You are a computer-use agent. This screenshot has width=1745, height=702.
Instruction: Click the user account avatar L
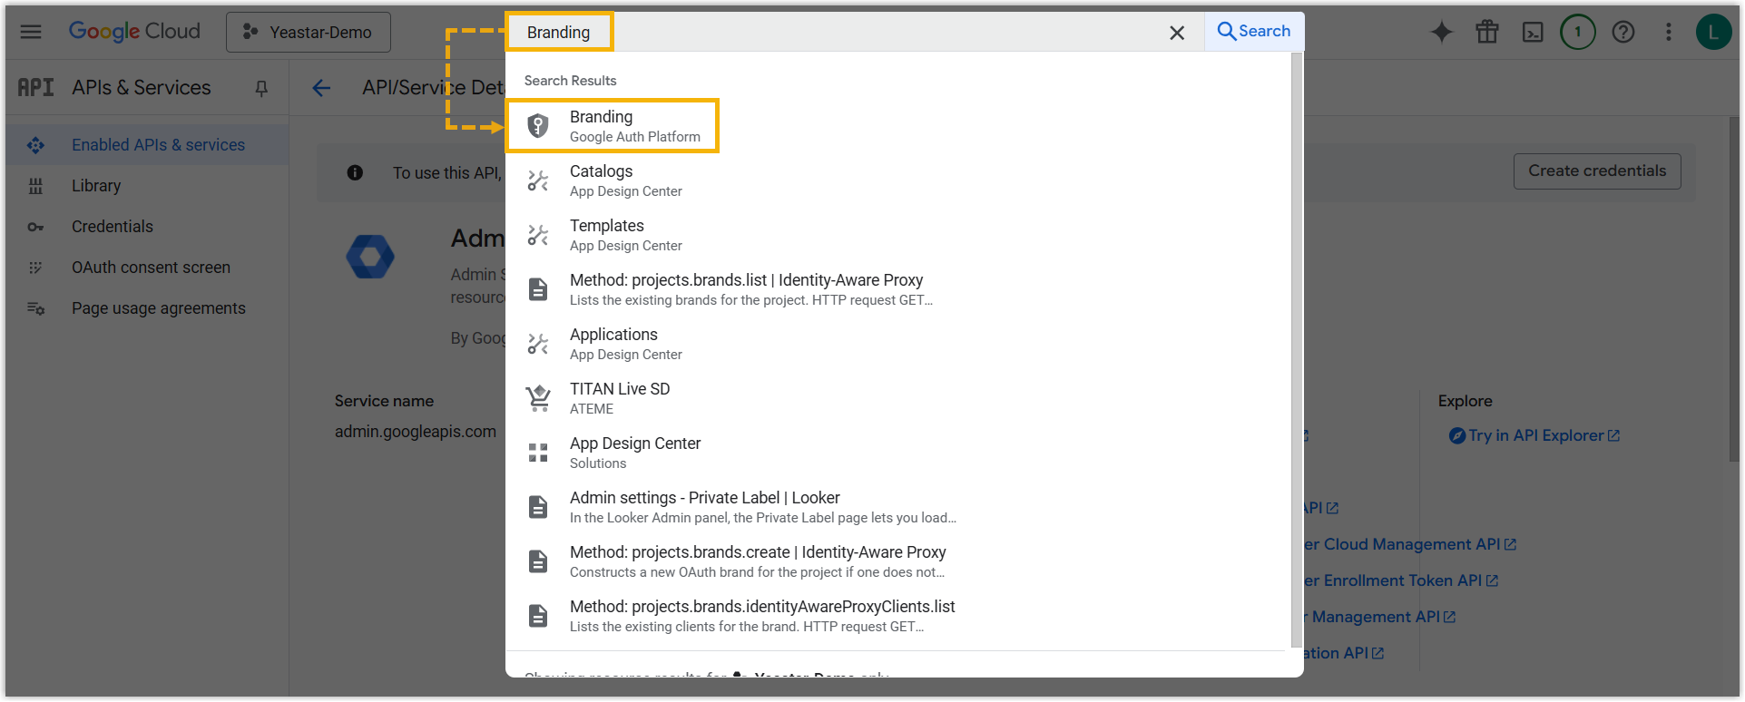pos(1712,33)
